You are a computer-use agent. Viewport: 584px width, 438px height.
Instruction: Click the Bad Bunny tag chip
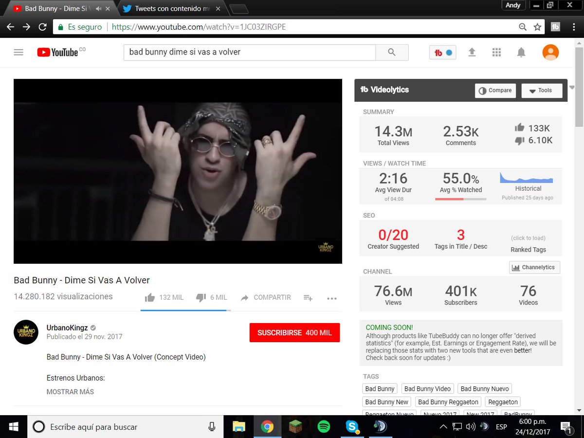coord(380,389)
